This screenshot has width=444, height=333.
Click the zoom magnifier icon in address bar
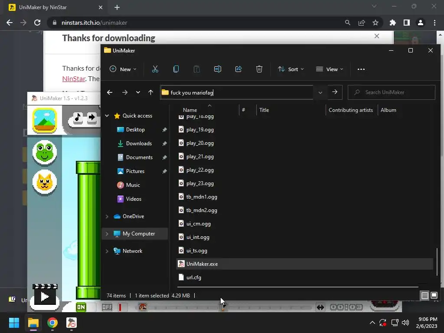[347, 23]
